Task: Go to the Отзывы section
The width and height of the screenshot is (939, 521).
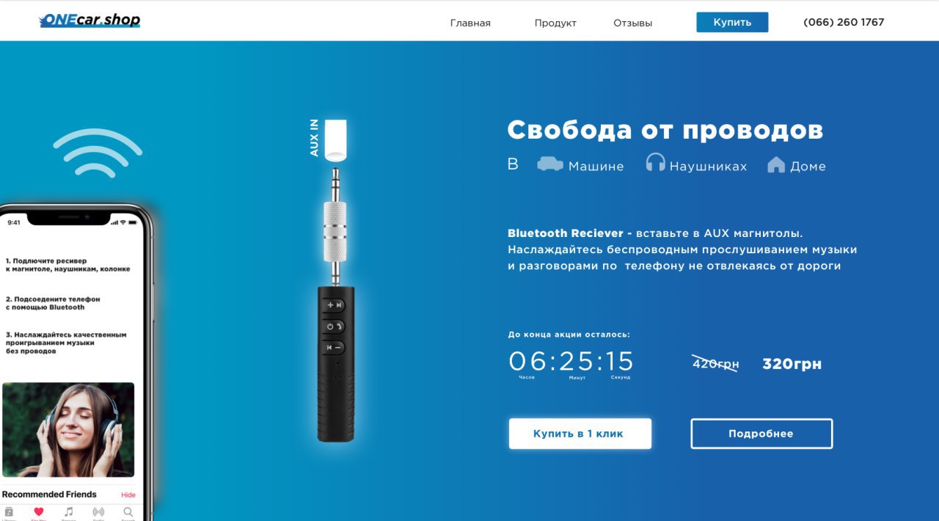Action: point(632,23)
